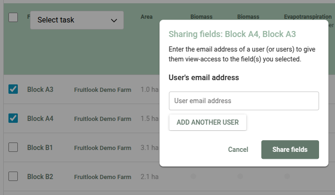
Task: Click the Evapotranspiration column header
Action: [x=307, y=17]
